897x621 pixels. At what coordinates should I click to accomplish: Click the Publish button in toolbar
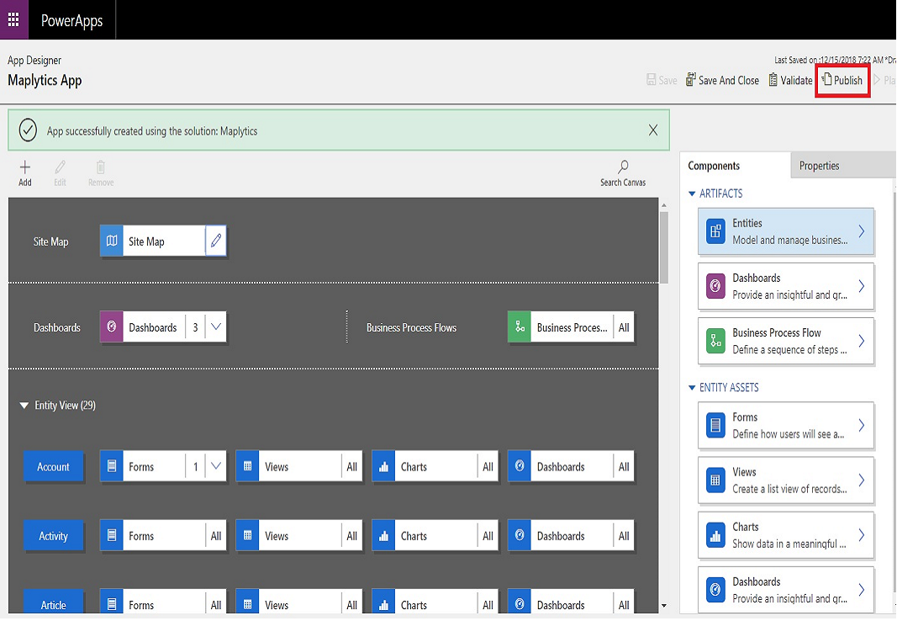pyautogui.click(x=842, y=80)
